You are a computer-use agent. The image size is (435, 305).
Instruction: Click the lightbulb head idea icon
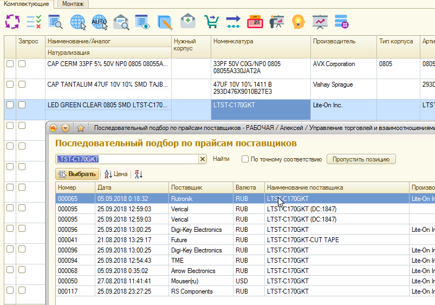[297, 22]
